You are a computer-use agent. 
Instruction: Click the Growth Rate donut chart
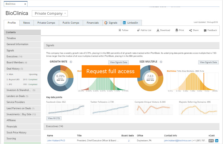click(x=60, y=78)
